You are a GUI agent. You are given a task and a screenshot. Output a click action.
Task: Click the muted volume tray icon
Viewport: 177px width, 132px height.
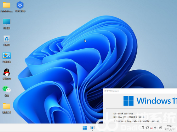(x=151, y=128)
